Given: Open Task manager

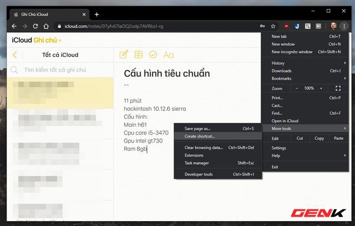Looking at the screenshot, I should 218,163.
